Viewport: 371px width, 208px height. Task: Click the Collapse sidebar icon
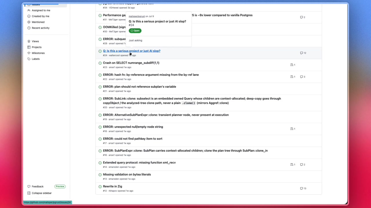pyautogui.click(x=29, y=193)
